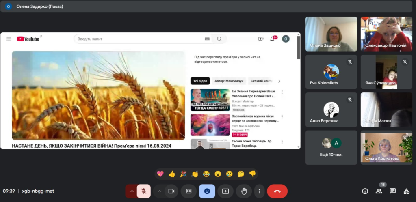Screen dimensions: 416x202
Task: Expand video settings arrow beside camera
Action: click(x=159, y=191)
